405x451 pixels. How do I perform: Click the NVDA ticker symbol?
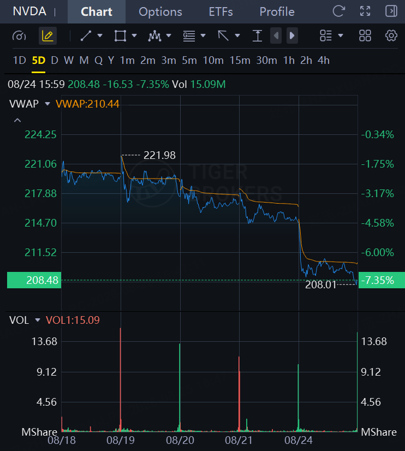coord(29,11)
